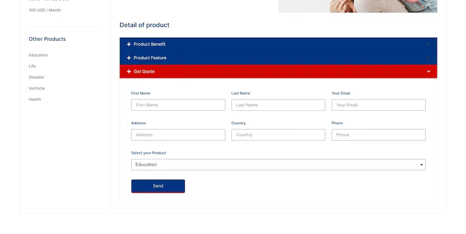Open Education in Other Products

[x=38, y=55]
